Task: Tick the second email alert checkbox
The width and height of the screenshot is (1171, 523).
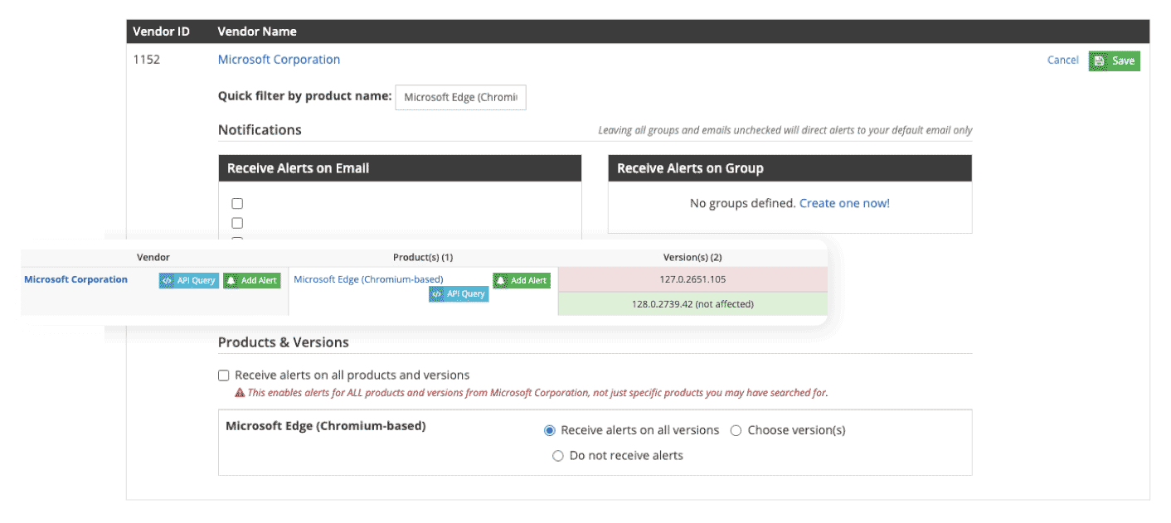Action: (237, 223)
